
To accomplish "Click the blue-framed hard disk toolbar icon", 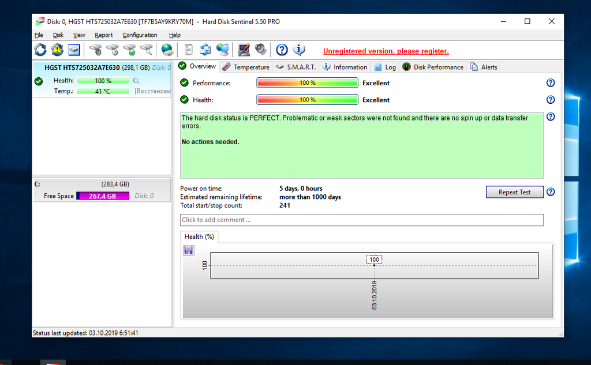I will click(x=74, y=50).
